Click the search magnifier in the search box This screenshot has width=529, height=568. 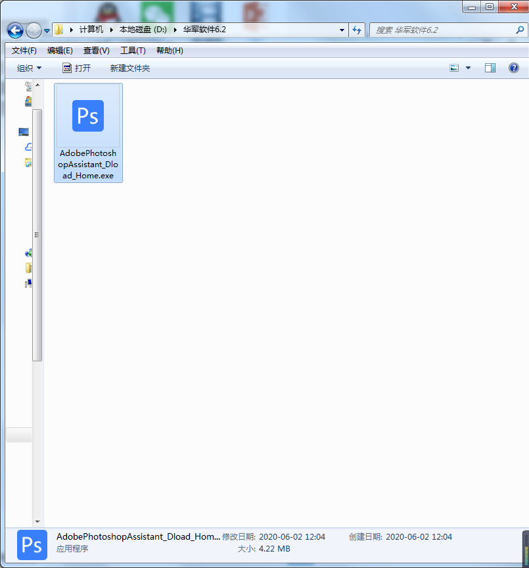519,30
